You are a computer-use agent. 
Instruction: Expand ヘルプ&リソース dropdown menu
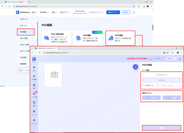click(96, 12)
